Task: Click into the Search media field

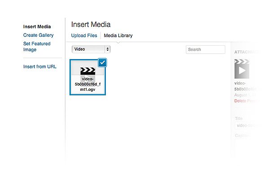Action: 205,49
